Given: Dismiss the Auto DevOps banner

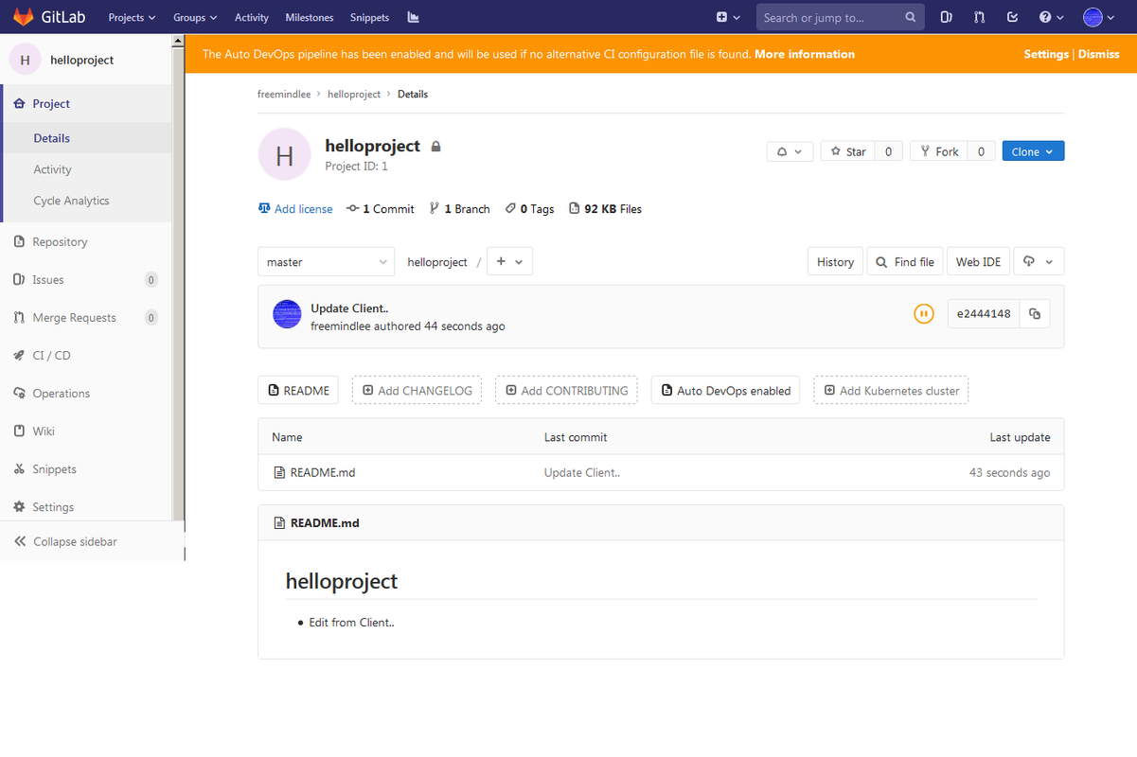Looking at the screenshot, I should tap(1098, 54).
